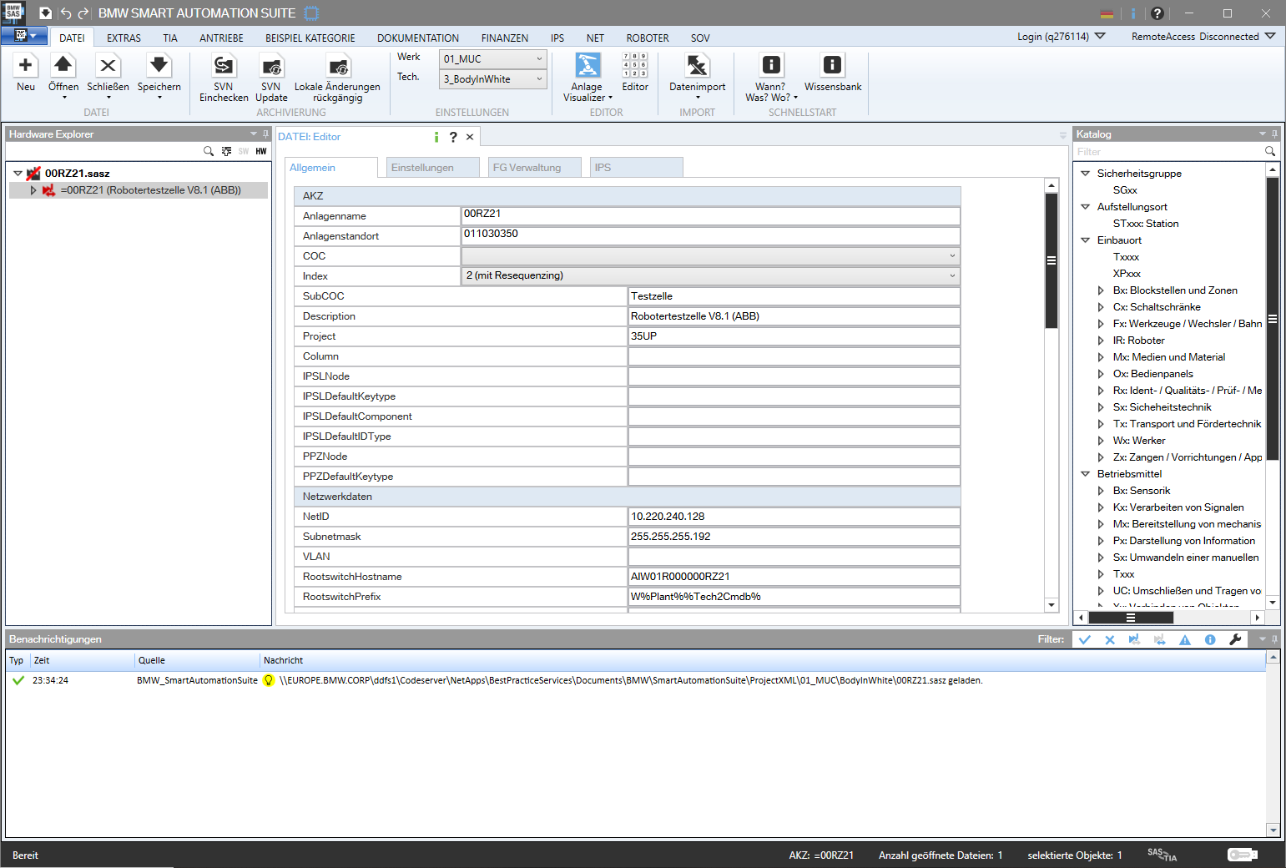The width and height of the screenshot is (1286, 868).
Task: Open the notifications wrench settings
Action: 1235,639
